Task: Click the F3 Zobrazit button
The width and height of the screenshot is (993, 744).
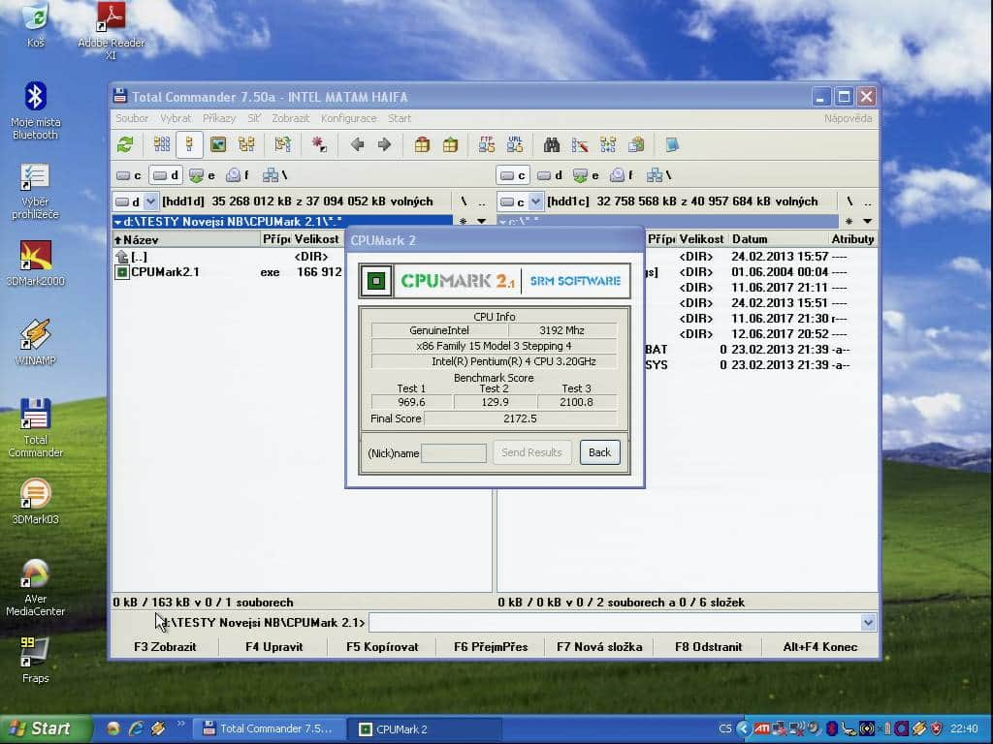Action: point(165,647)
